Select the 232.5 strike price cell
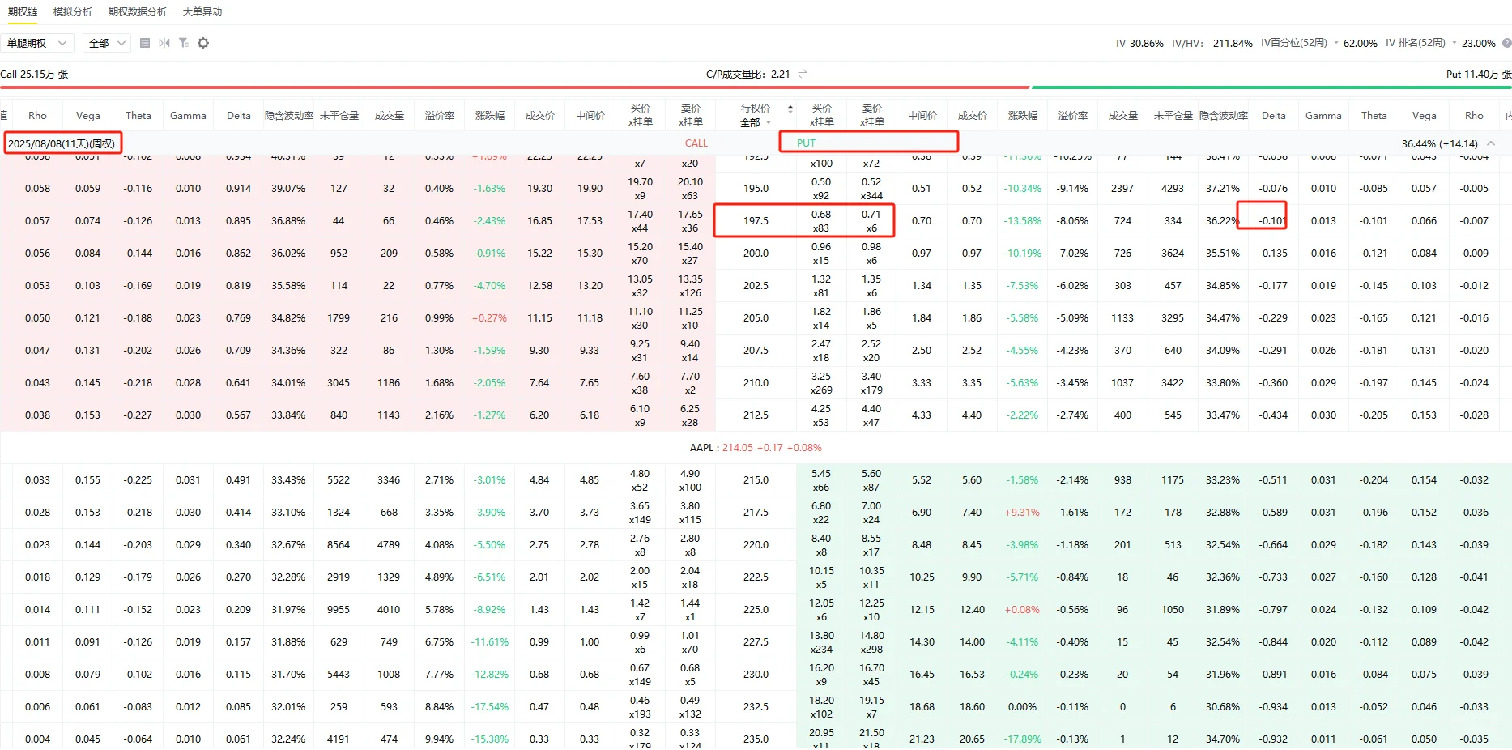 (756, 707)
